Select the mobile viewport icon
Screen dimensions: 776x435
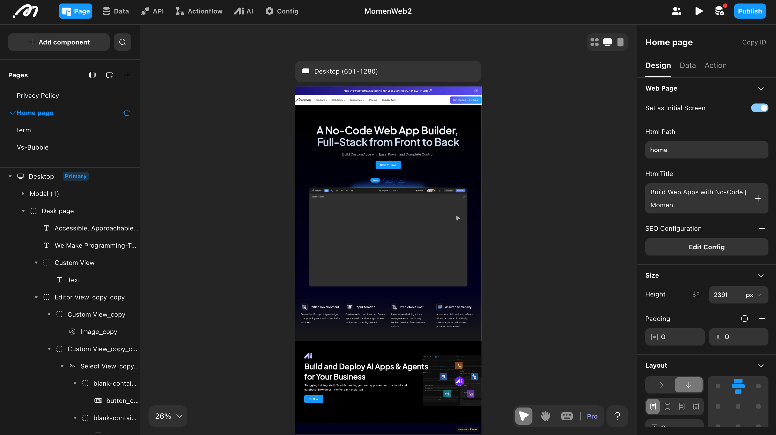[620, 42]
